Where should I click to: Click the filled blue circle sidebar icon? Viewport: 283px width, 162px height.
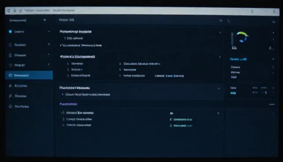pos(10,32)
